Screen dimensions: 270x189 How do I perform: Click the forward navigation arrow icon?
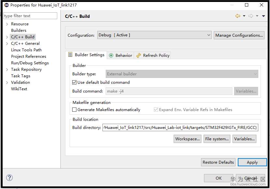tap(250, 16)
